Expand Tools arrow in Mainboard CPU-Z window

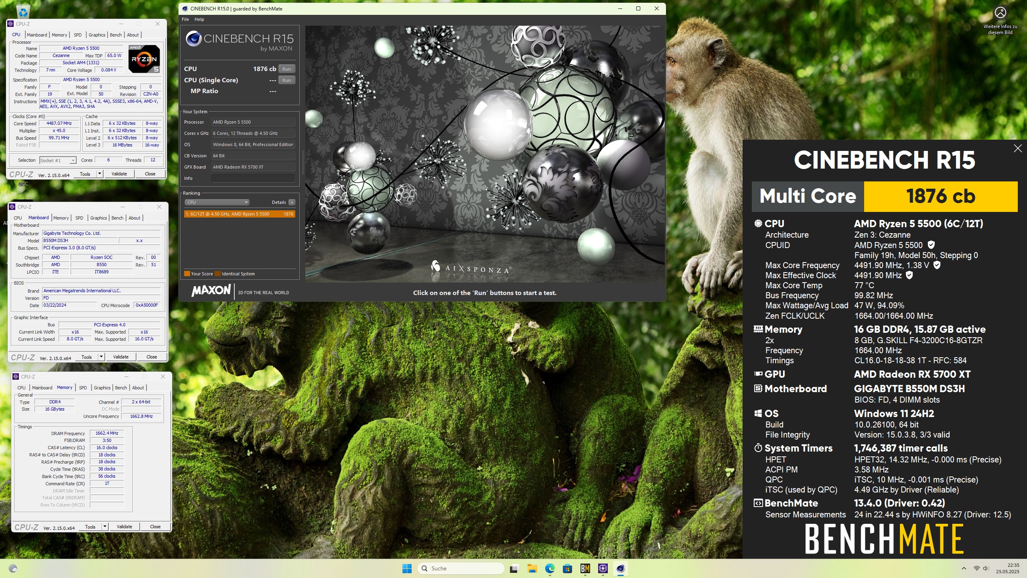tap(101, 357)
